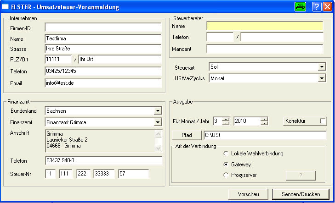The image size is (335, 203).
Task: Click the Anschrift line Lausicker Straße 2
Action: (67, 140)
